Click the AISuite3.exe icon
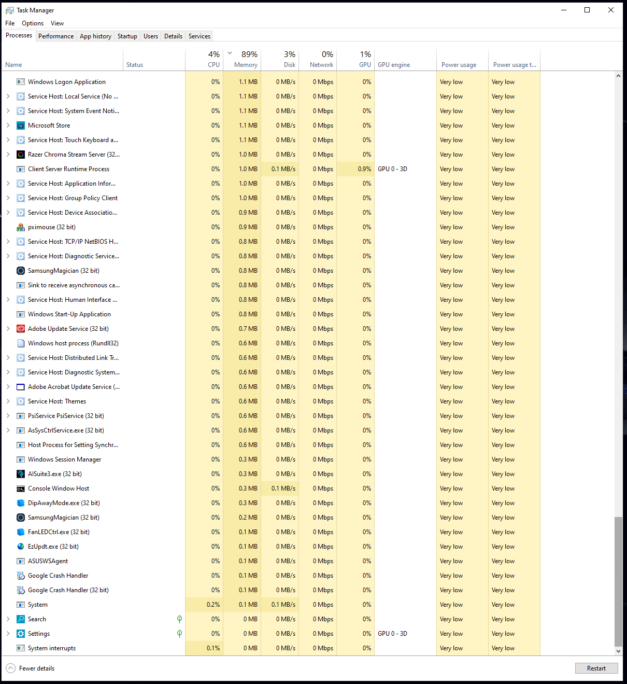Screen dimensions: 627x684 pos(21,474)
